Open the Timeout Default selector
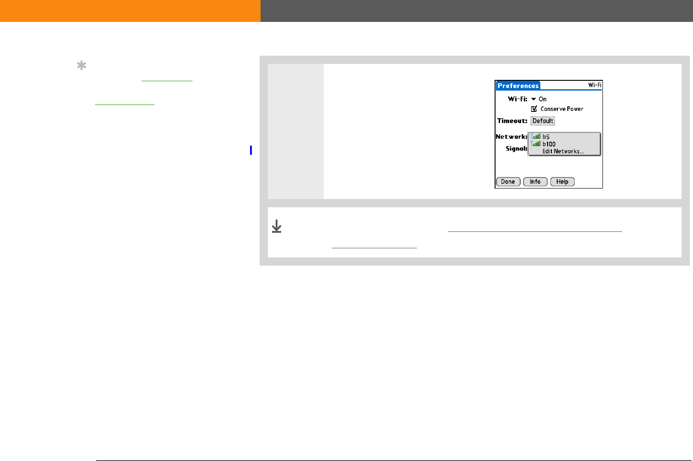 [543, 121]
